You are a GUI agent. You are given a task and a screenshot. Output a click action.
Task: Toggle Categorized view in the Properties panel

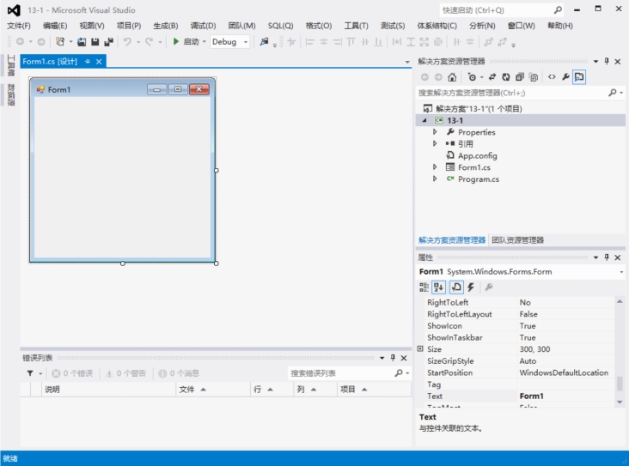[424, 287]
